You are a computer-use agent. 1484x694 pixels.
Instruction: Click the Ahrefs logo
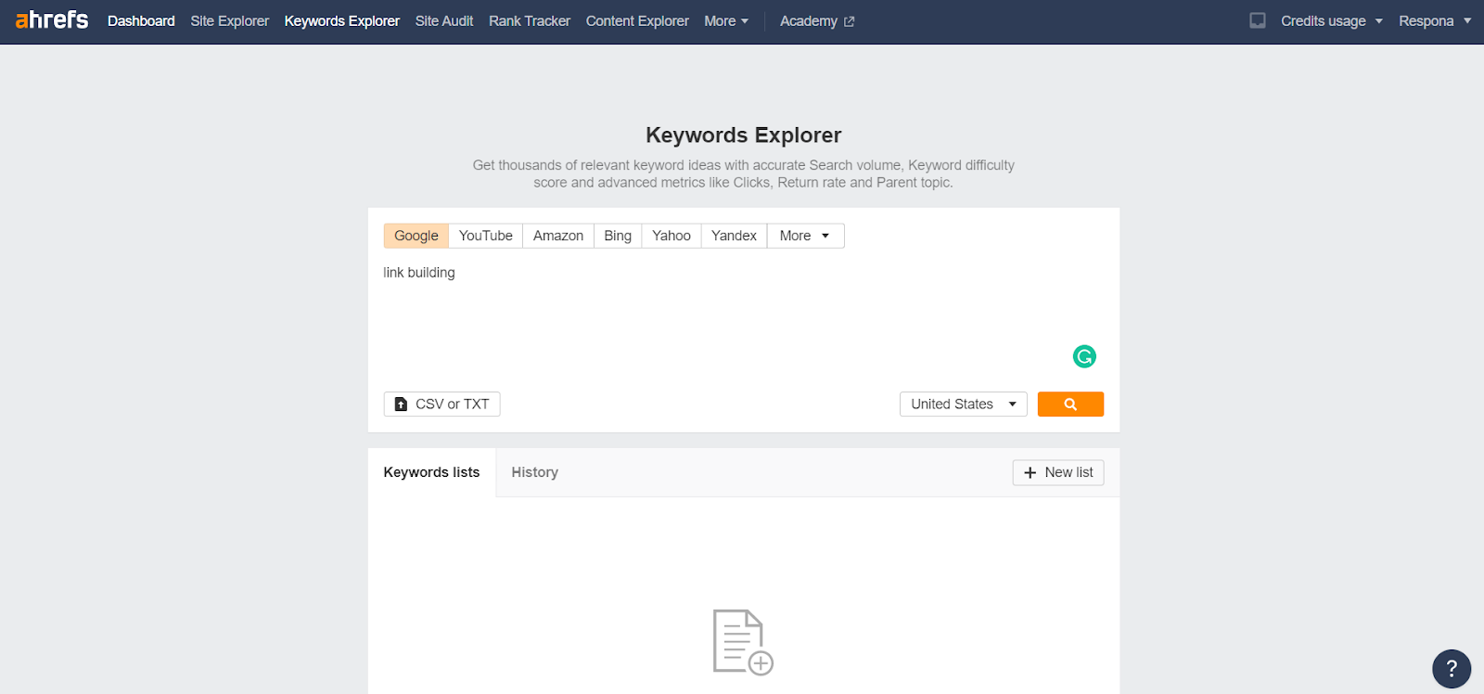(52, 20)
